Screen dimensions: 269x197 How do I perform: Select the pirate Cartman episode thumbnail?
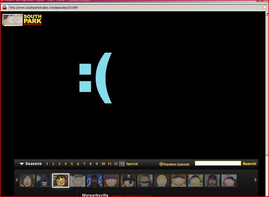pyautogui.click(x=128, y=180)
